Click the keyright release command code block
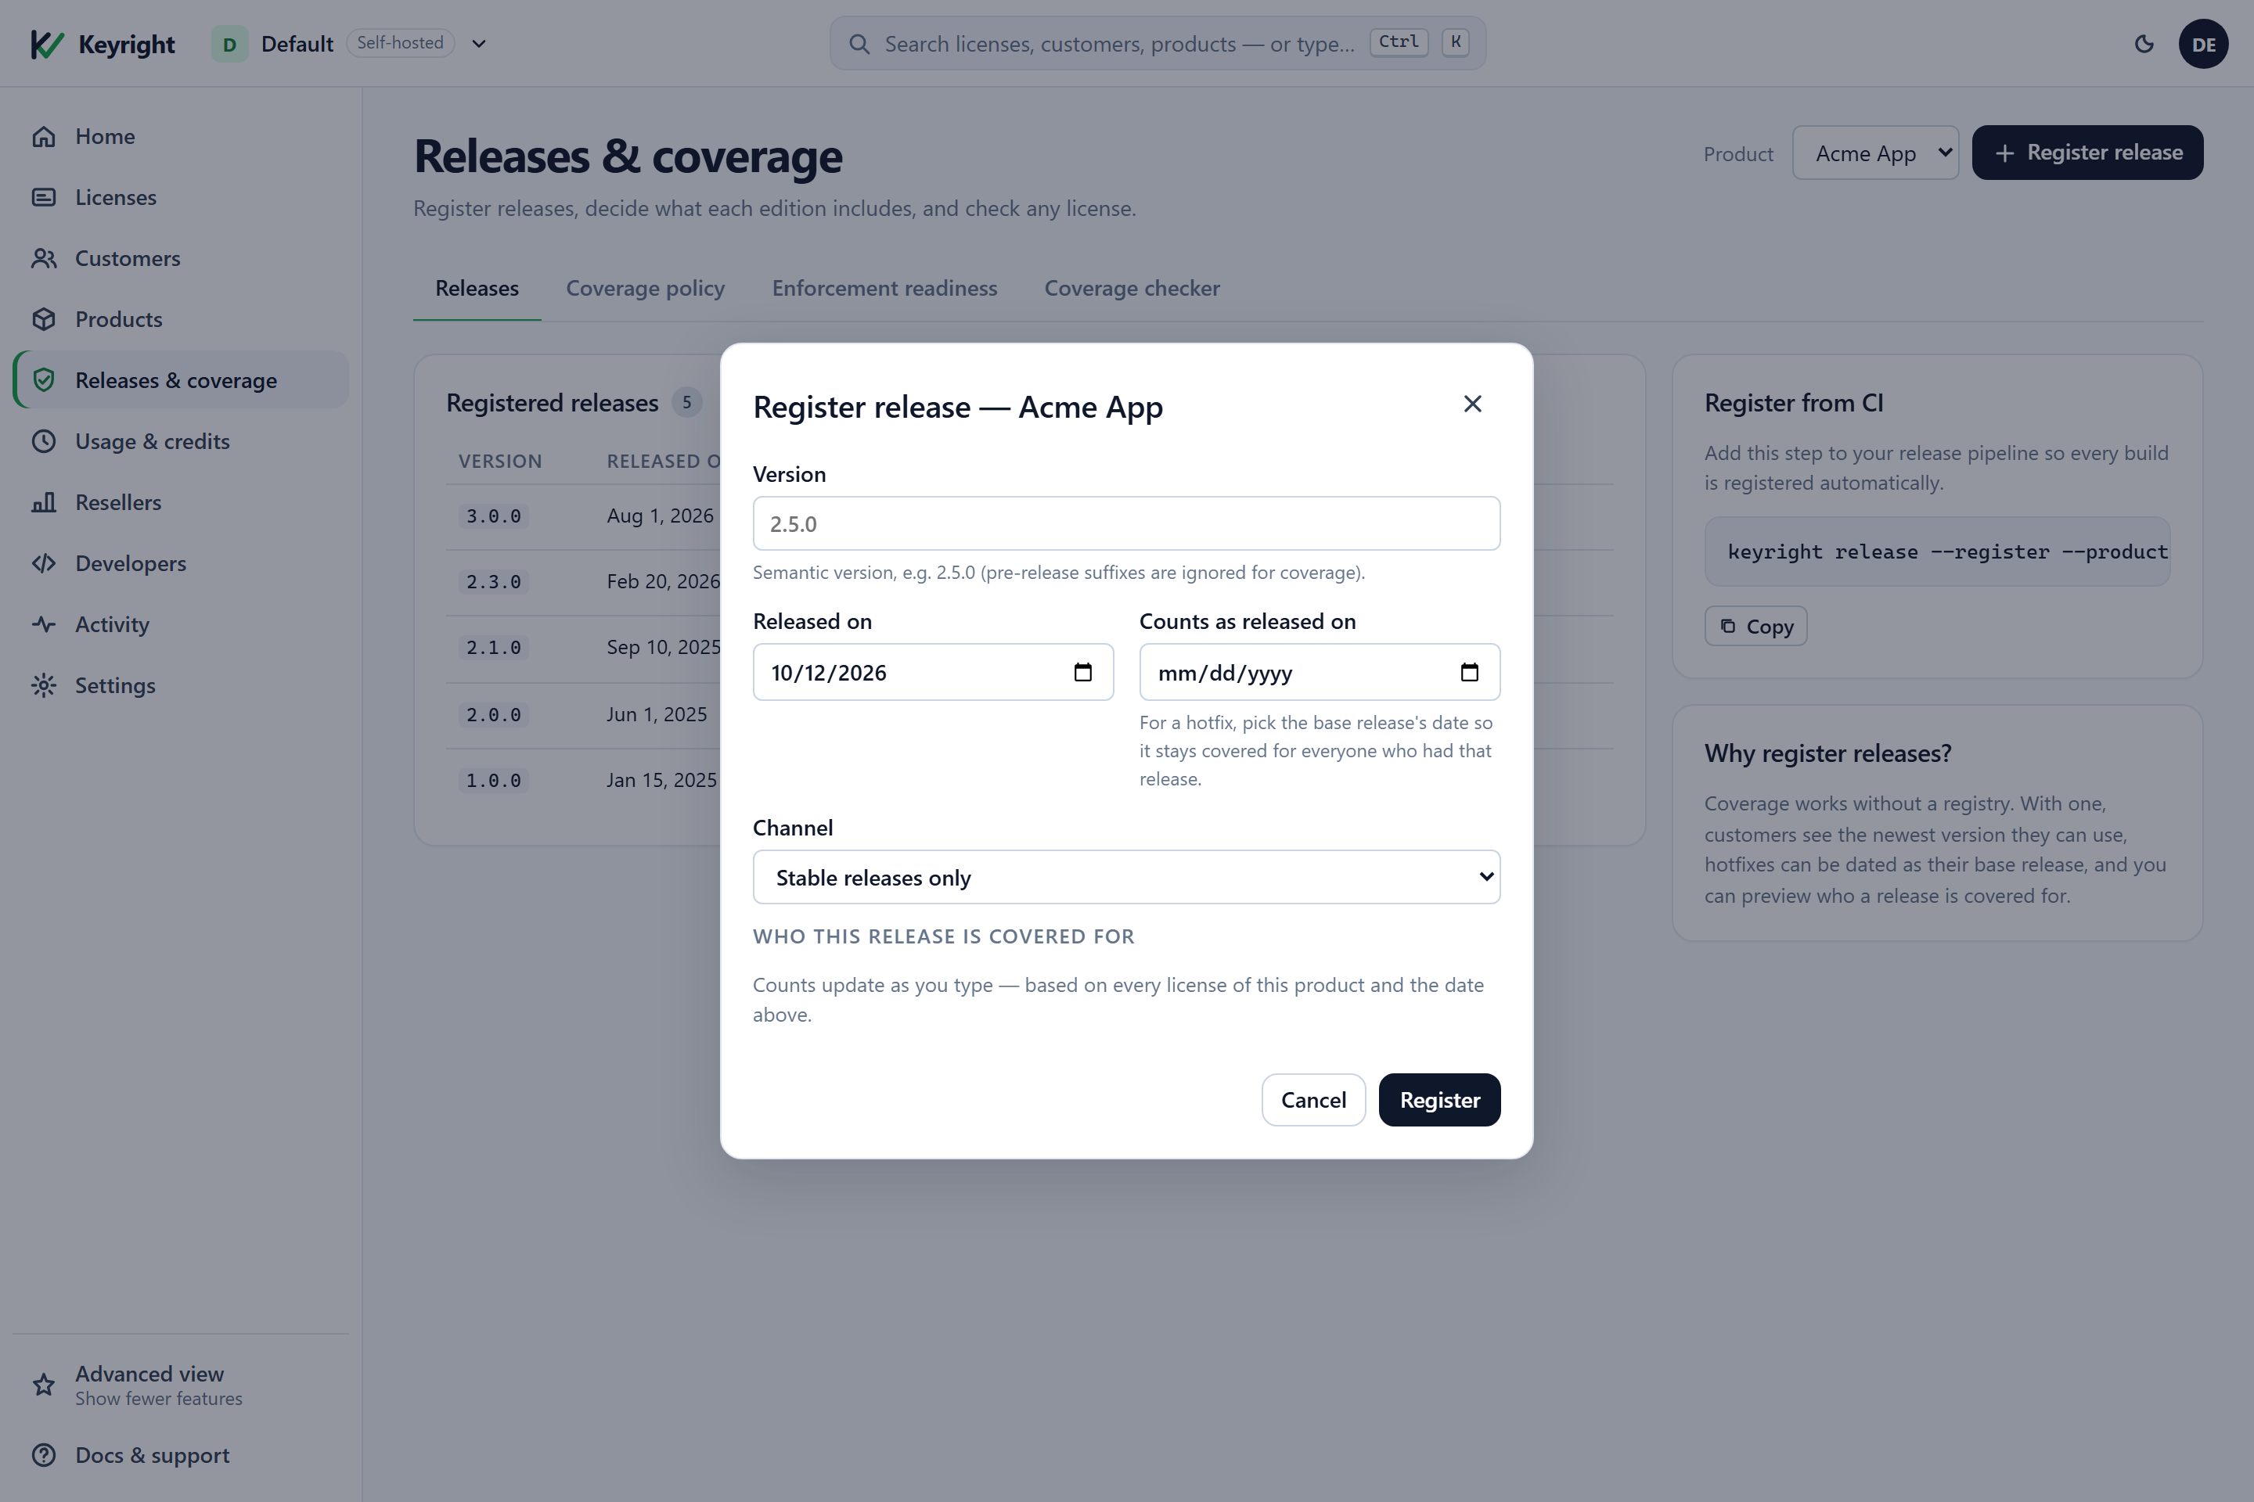Image resolution: width=2254 pixels, height=1502 pixels. point(1937,552)
